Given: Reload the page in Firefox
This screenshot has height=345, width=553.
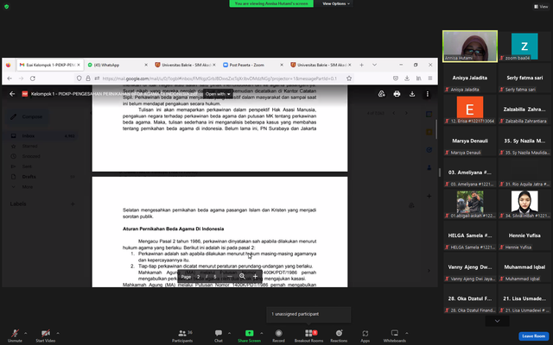Looking at the screenshot, I should pyautogui.click(x=33, y=78).
